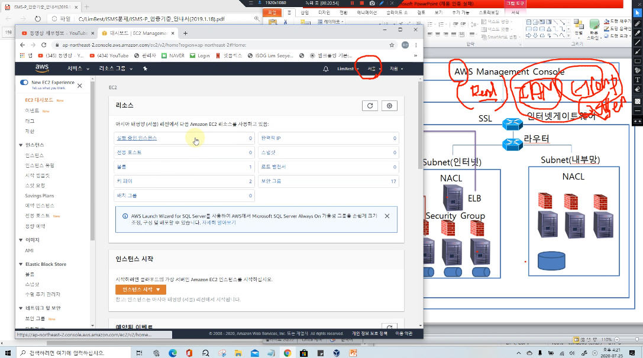Screen dimensions: 643x358
Task: Click the screenshot camera icon in recording bar
Action: click(x=371, y=3)
